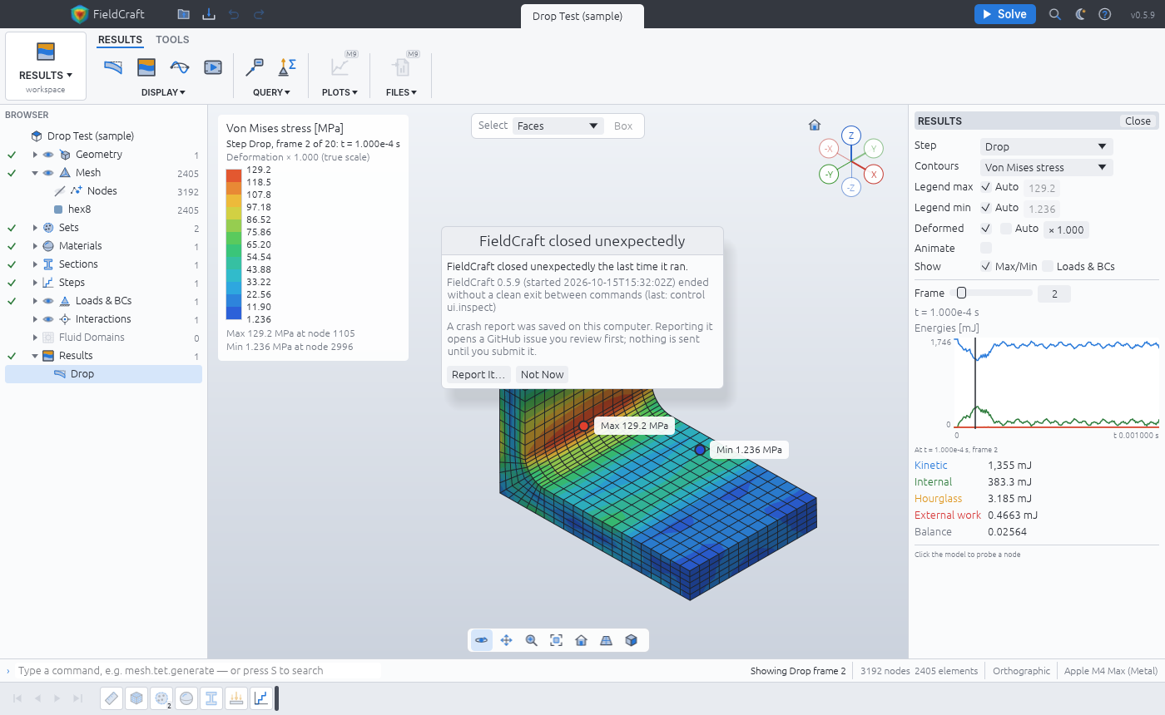
Task: Click the sets timeline icon with badge 2
Action: 162,698
